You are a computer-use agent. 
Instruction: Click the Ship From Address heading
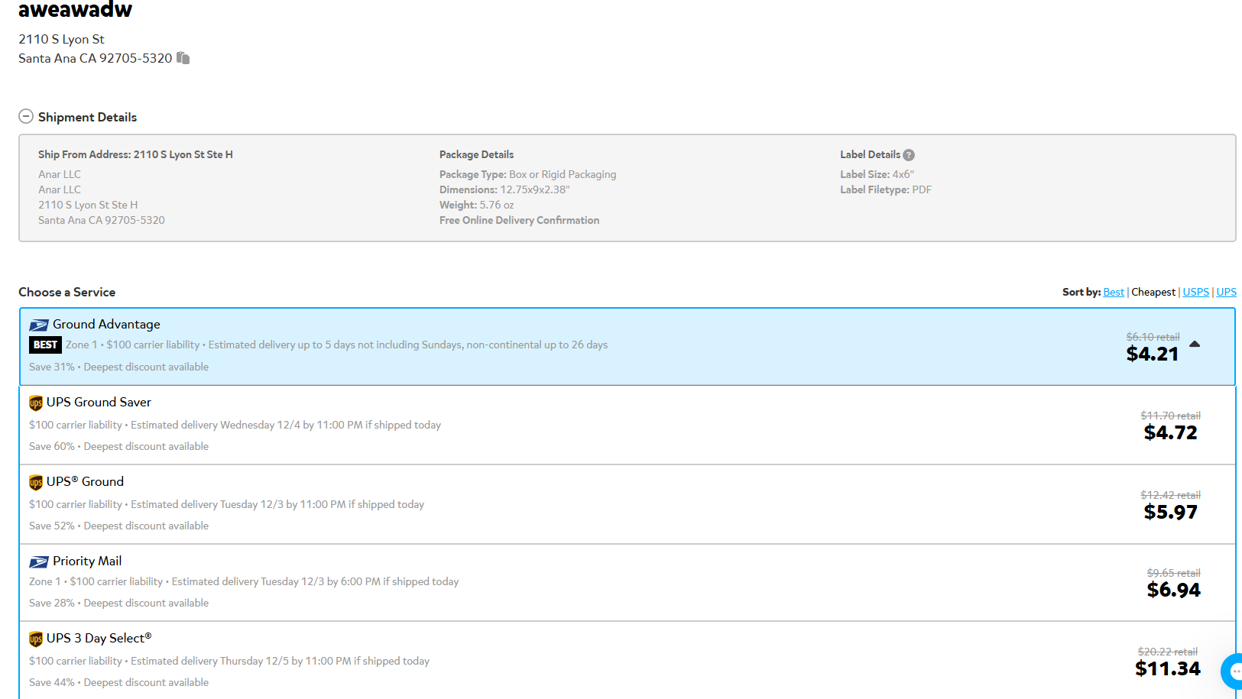click(x=135, y=154)
